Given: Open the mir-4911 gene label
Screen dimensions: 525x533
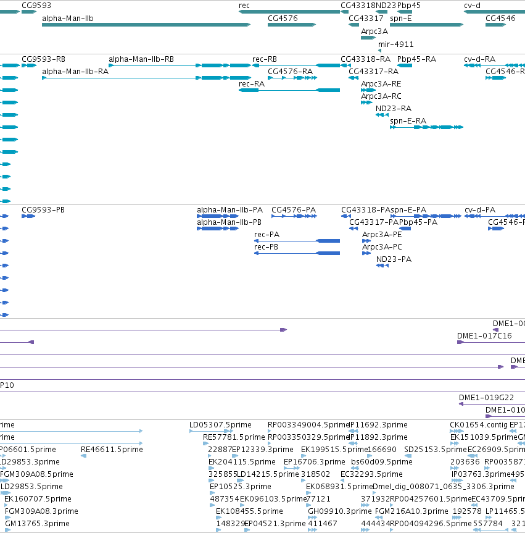Looking at the screenshot, I should [396, 44].
